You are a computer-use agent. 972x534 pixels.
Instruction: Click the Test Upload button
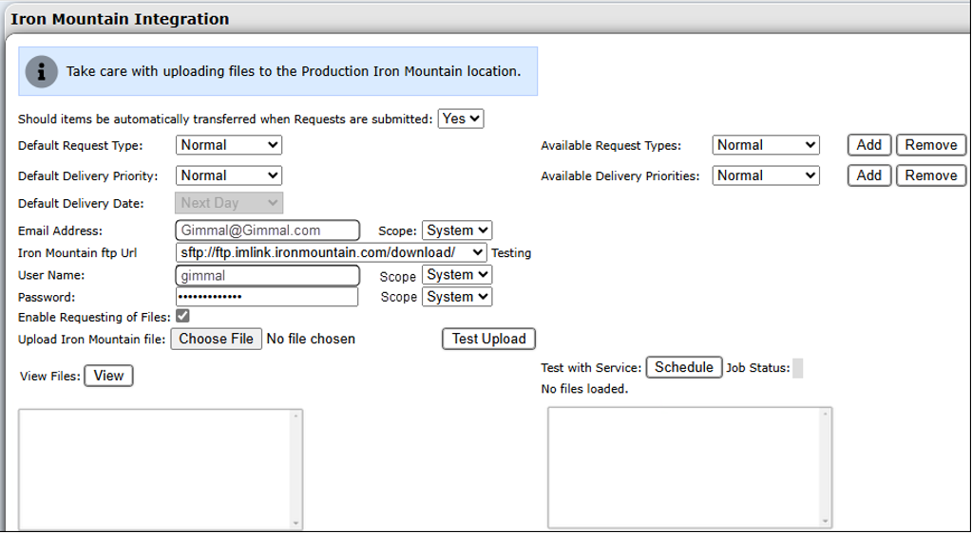click(x=488, y=340)
